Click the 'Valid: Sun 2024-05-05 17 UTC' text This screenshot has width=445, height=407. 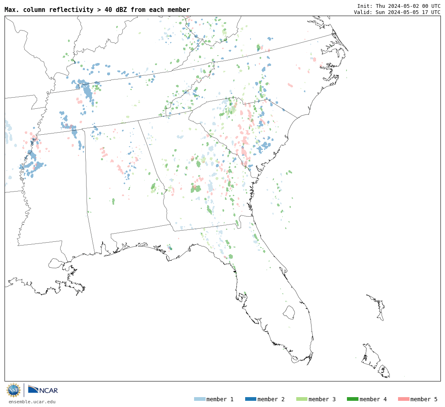point(397,12)
